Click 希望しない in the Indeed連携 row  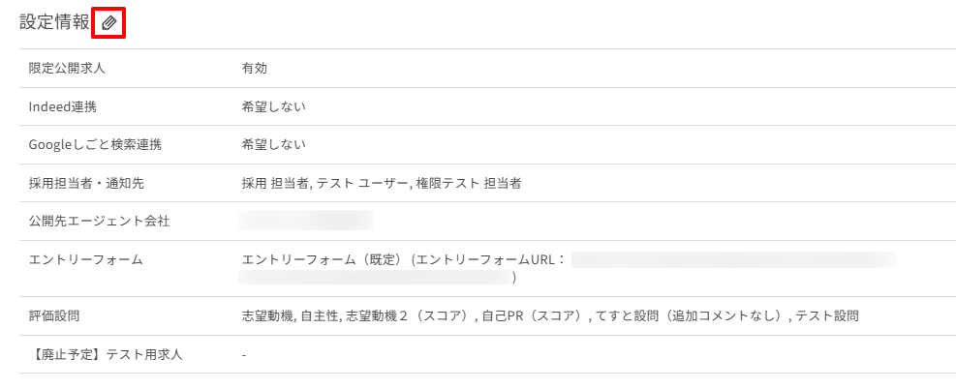coord(273,106)
